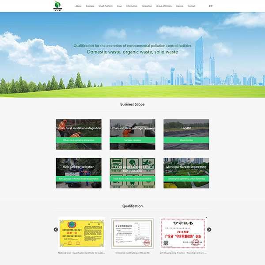Image resolution: width=265 pixels, height=265 pixels.
Task: Open the Business menu item
Action: 90,6
